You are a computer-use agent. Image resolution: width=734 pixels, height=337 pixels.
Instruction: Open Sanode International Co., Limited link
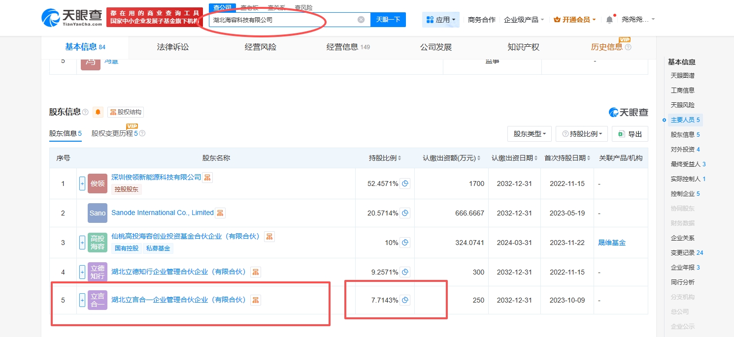pos(163,213)
